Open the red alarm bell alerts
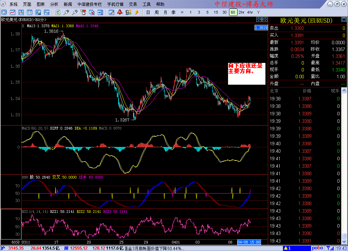Screen dimensions: 348x251 coord(120,13)
